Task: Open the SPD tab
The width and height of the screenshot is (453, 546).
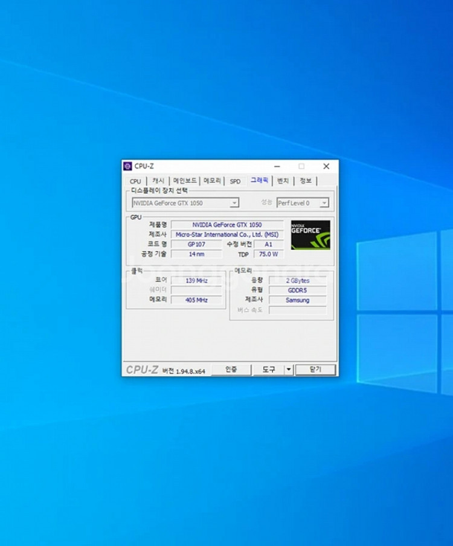Action: click(x=235, y=181)
